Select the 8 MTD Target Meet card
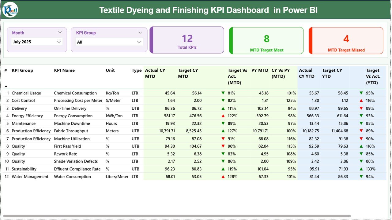Screen dimensions: 392x220 [266, 40]
